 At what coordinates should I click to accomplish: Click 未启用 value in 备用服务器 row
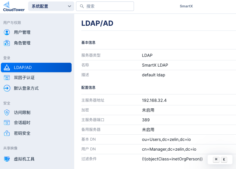tap(148, 130)
